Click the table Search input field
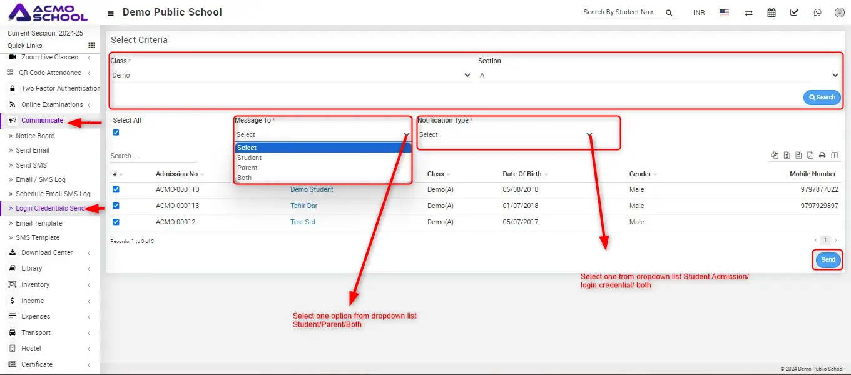This screenshot has width=851, height=375. pos(153,156)
